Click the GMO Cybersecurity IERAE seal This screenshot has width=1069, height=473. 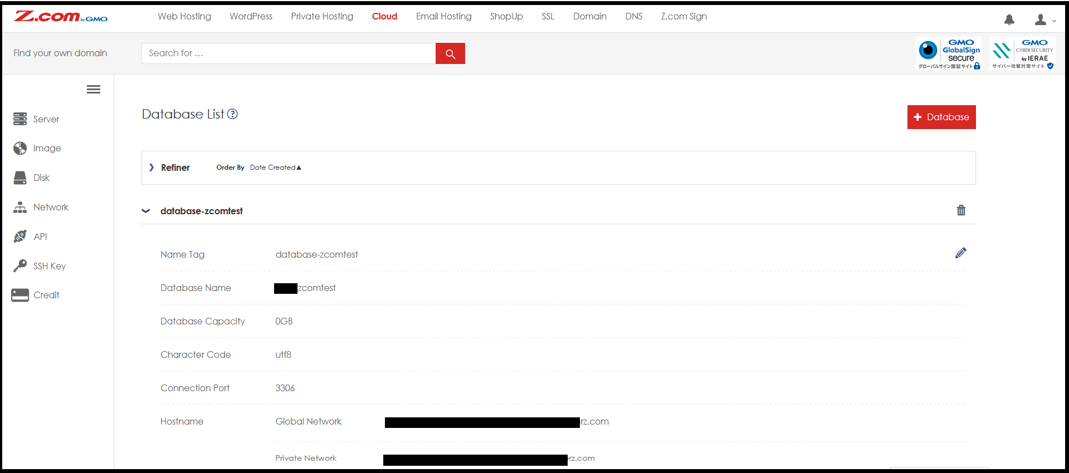click(x=1023, y=54)
